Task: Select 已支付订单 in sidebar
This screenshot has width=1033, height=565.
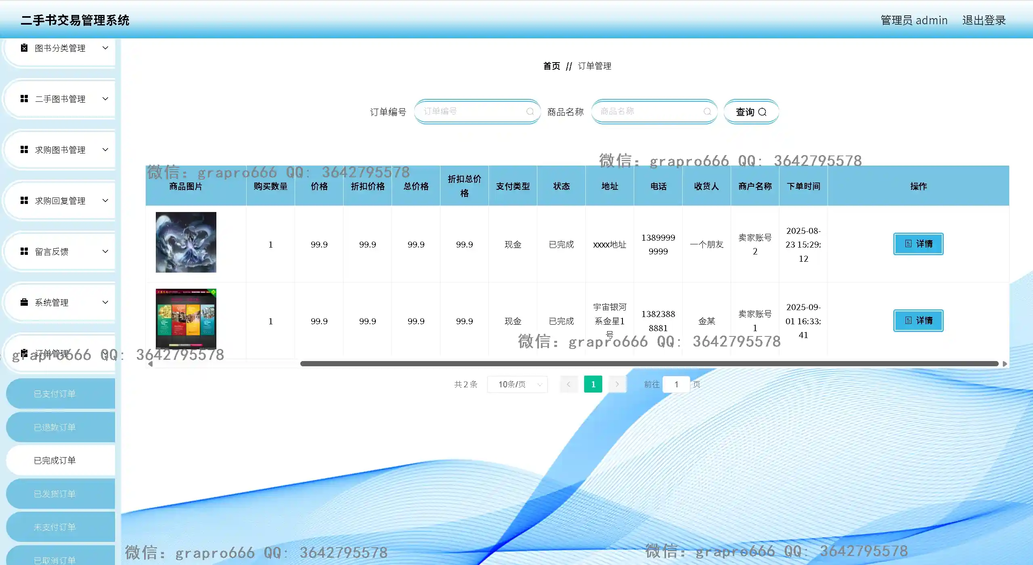Action: tap(55, 394)
